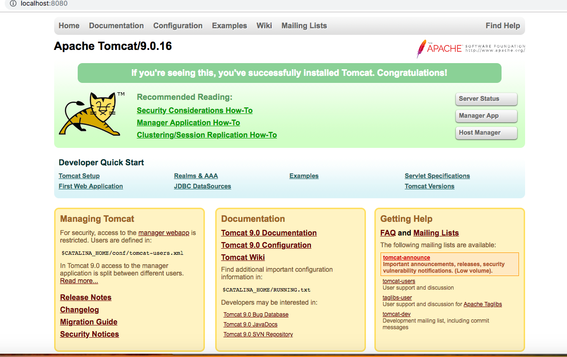Screen dimensions: 567x357
Task: Follow the Tomcat Setup quick start link
Action: (x=79, y=176)
